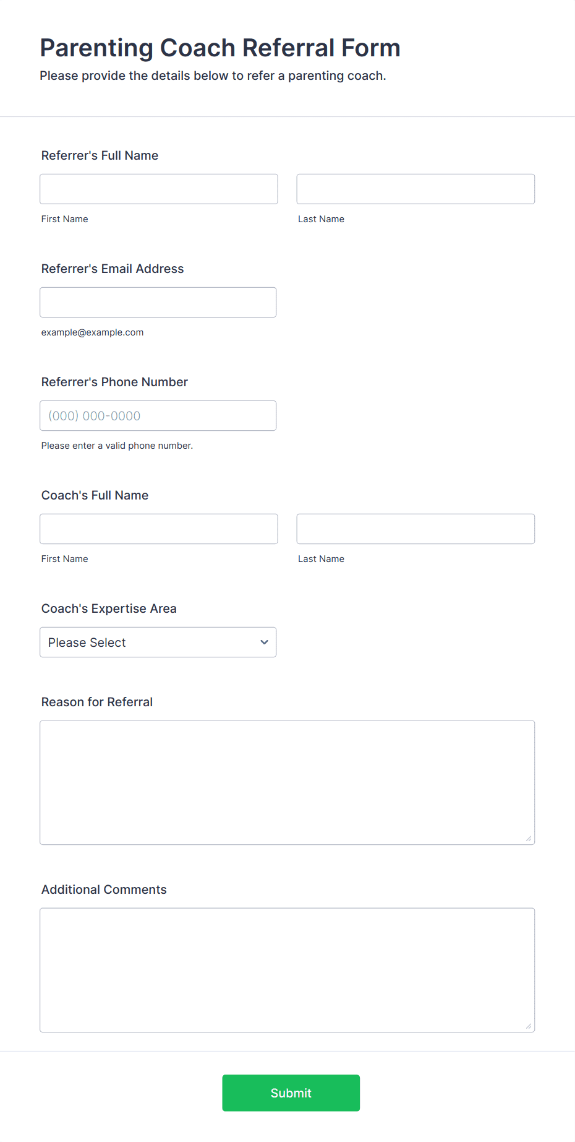The width and height of the screenshot is (575, 1142).
Task: Click inside the Reason for Referral textarea
Action: point(287,782)
